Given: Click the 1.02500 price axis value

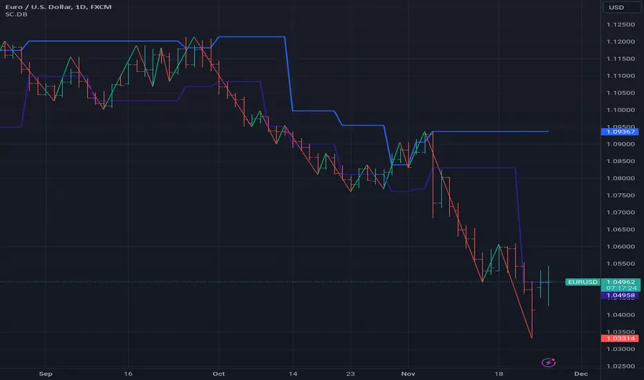Looking at the screenshot, I should 621,366.
